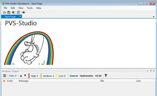The height and width of the screenshot is (96, 157).
Task: Open the document tab list dropdown arrow
Action: (x=154, y=17)
